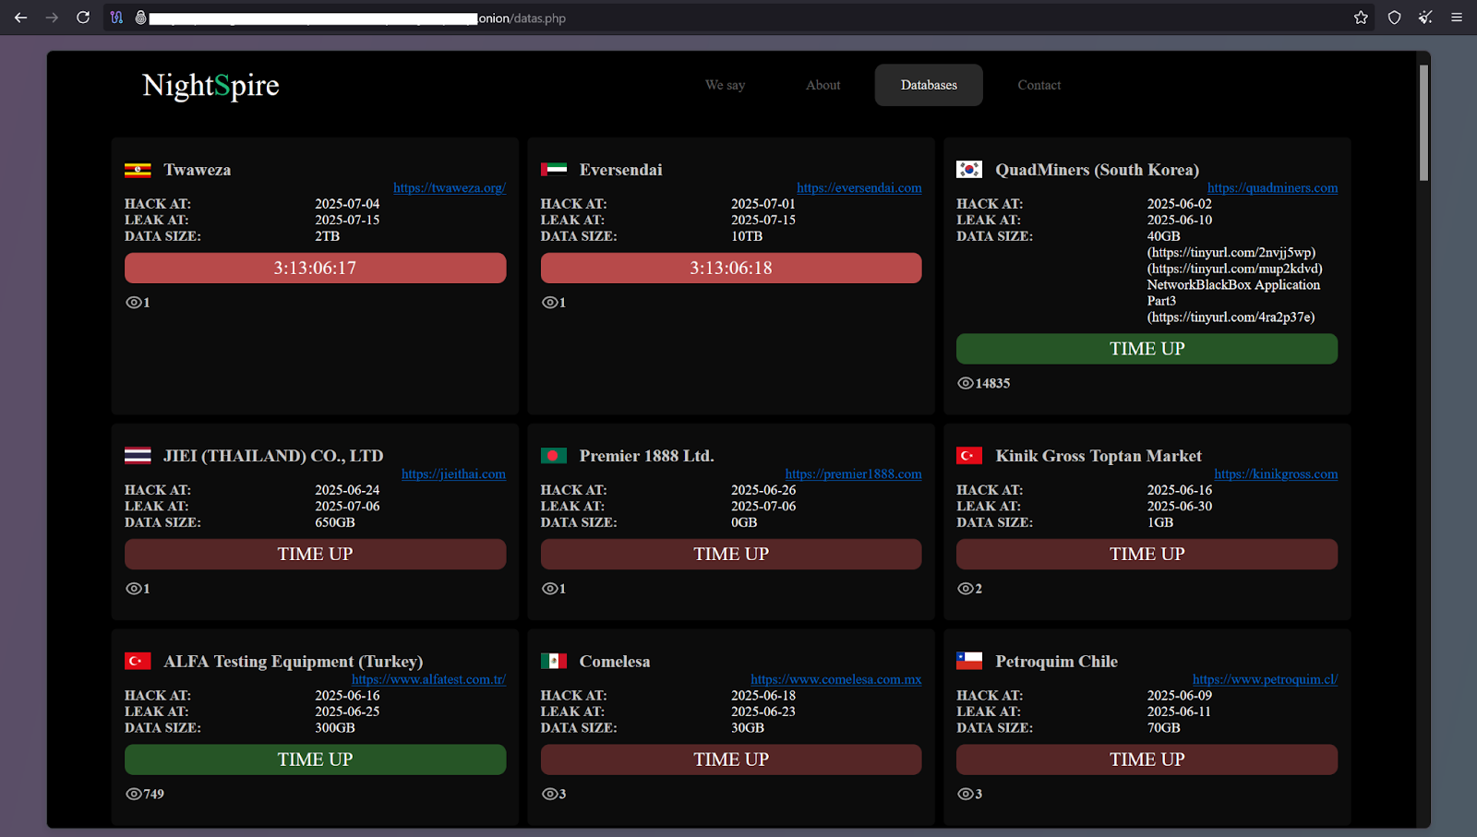1477x837 pixels.
Task: Click the QuadMiners (South Korea) title
Action: click(1097, 170)
